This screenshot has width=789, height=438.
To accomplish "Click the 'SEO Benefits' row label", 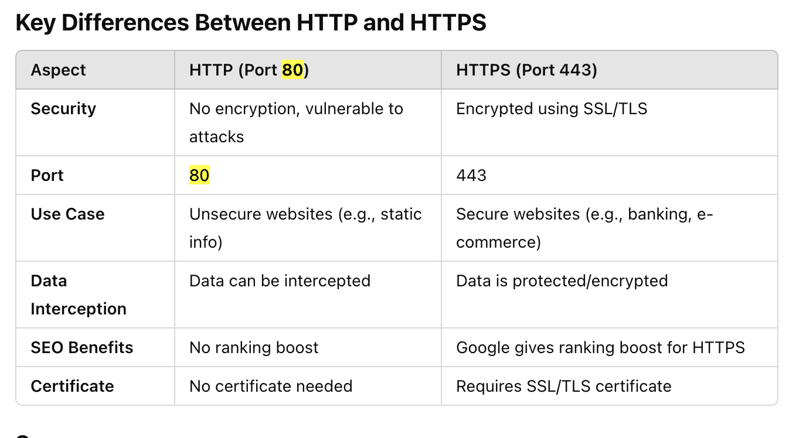I will click(x=82, y=348).
